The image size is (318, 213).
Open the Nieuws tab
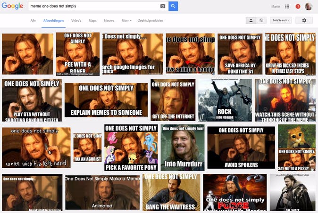point(109,20)
